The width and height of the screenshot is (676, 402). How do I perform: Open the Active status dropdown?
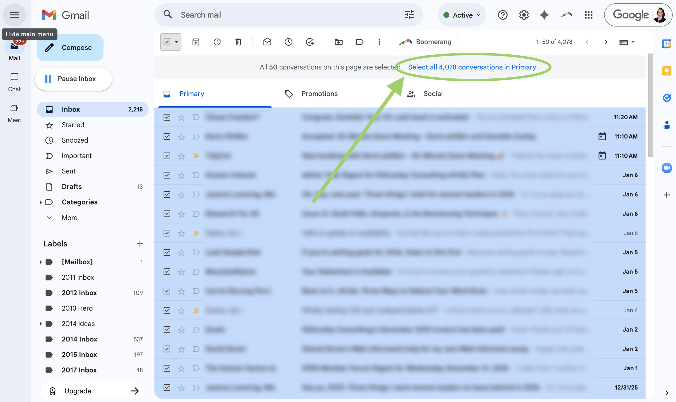pos(462,15)
